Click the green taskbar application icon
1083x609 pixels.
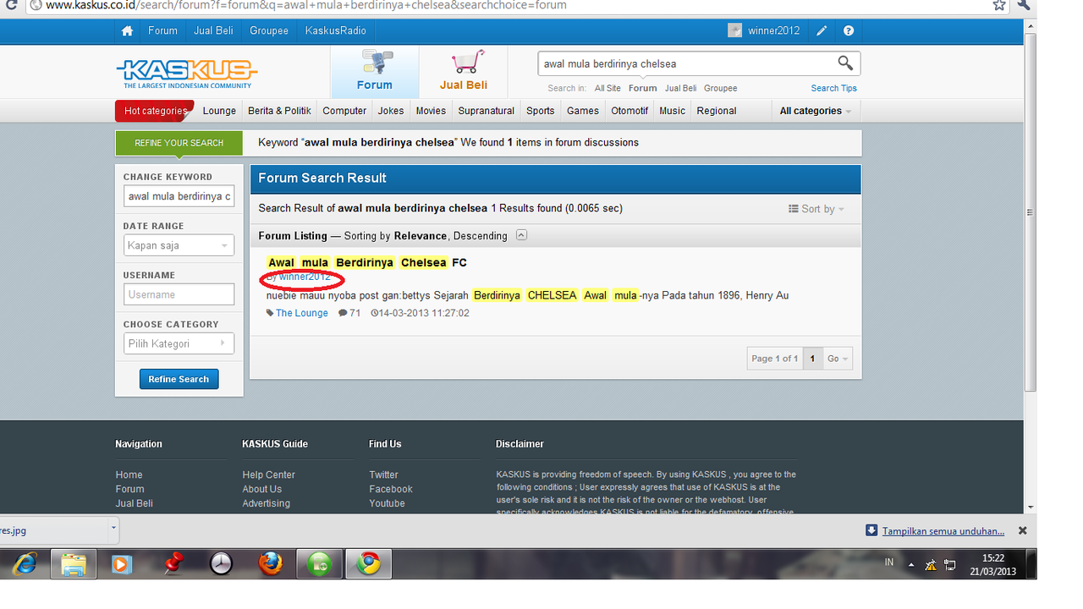click(x=319, y=563)
